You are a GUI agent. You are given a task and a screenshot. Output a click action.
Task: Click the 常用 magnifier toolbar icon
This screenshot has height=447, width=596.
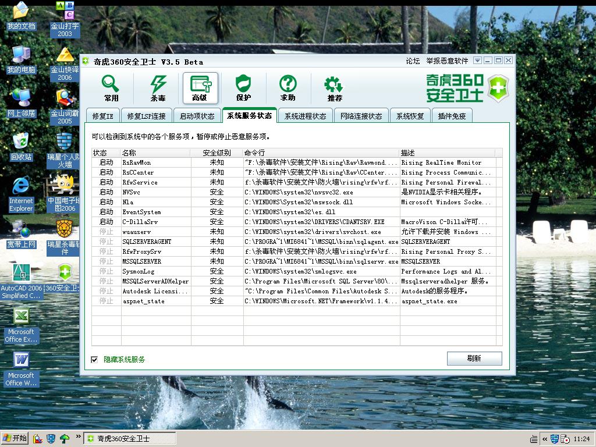111,88
